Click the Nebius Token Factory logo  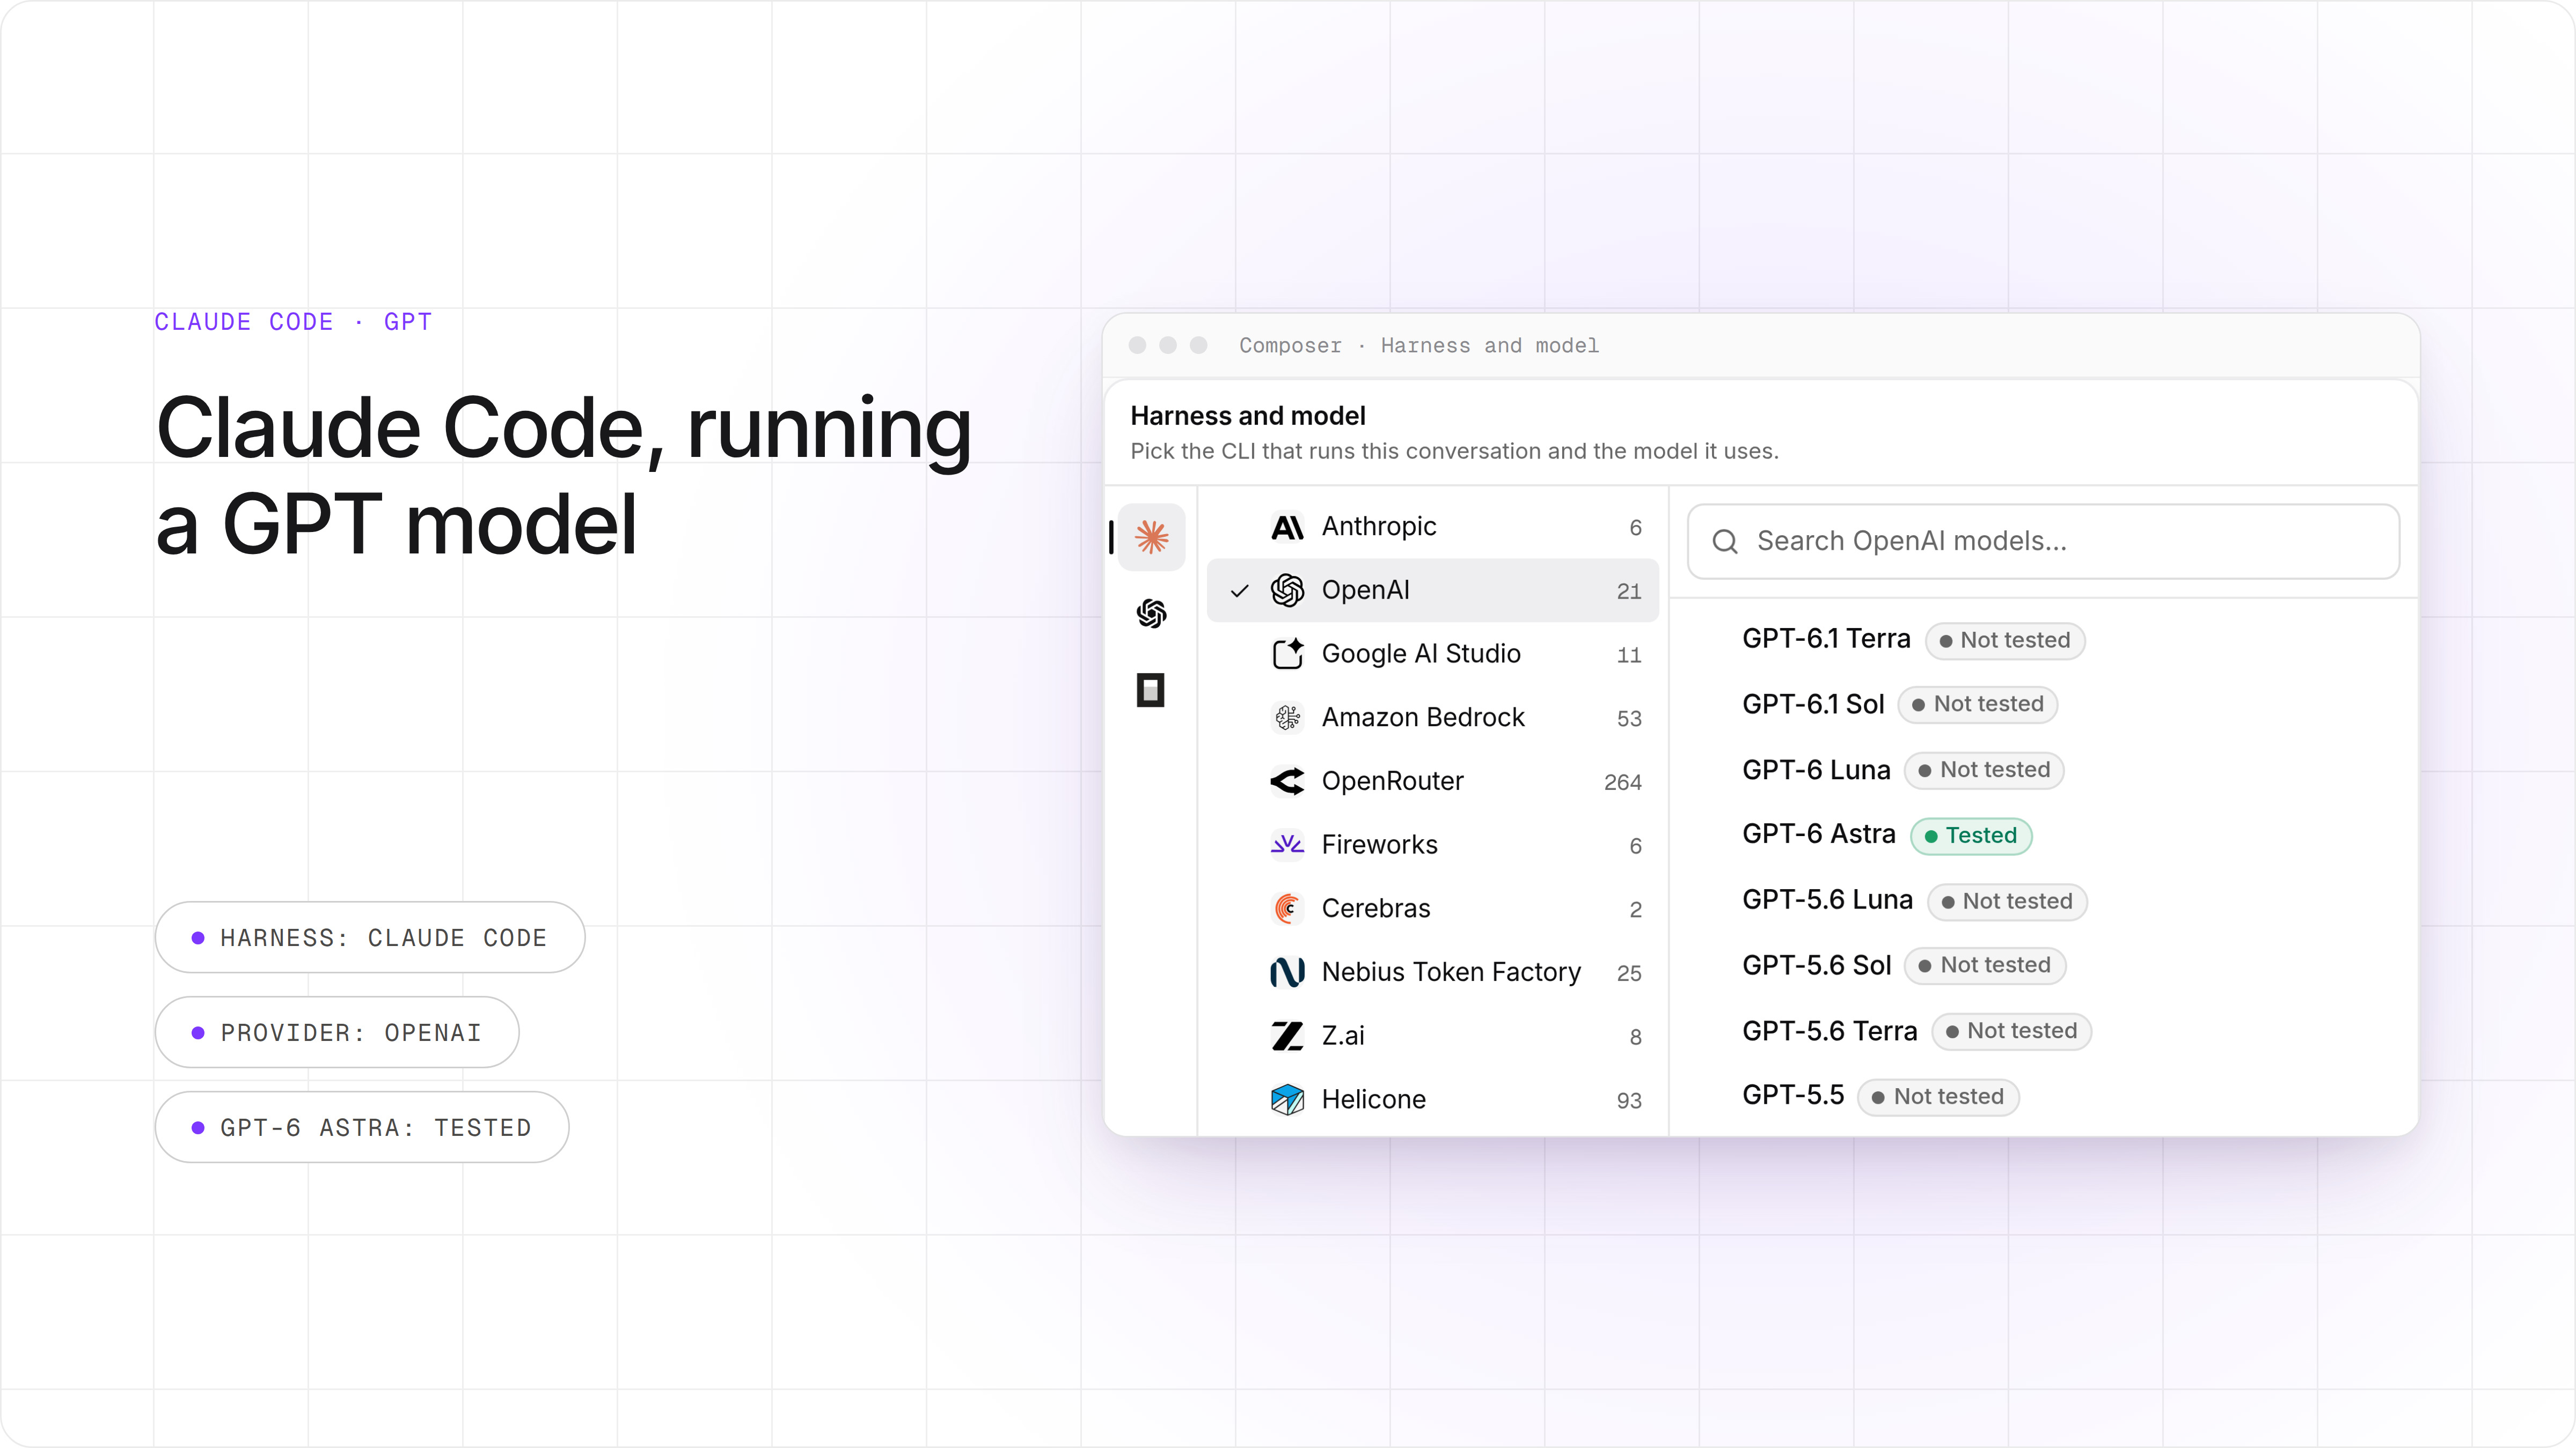tap(1287, 972)
